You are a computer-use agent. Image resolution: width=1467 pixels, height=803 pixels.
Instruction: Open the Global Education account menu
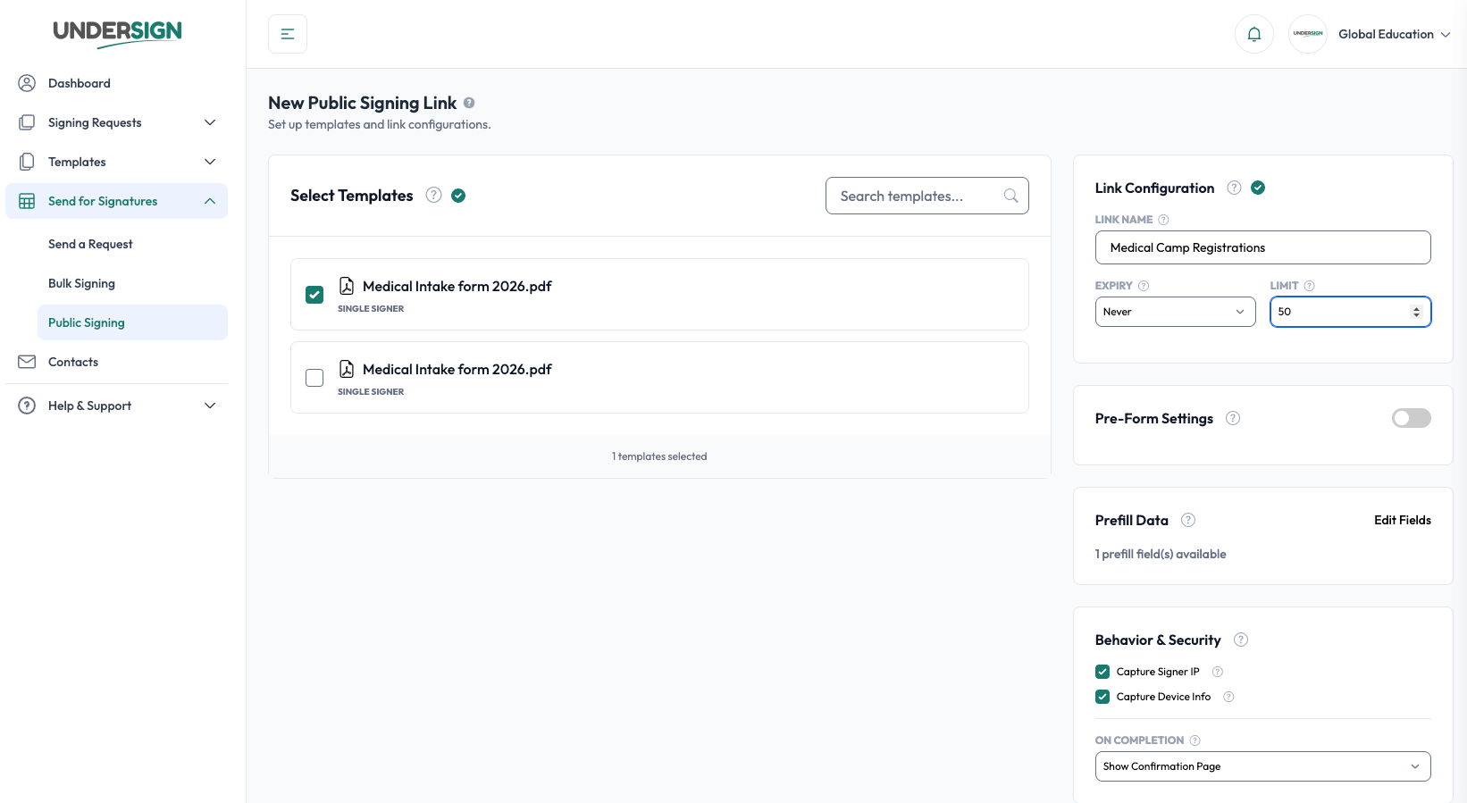pyautogui.click(x=1394, y=34)
